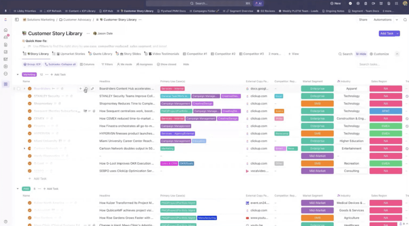
Task: Click the New button in the top bar
Action: (335, 4)
